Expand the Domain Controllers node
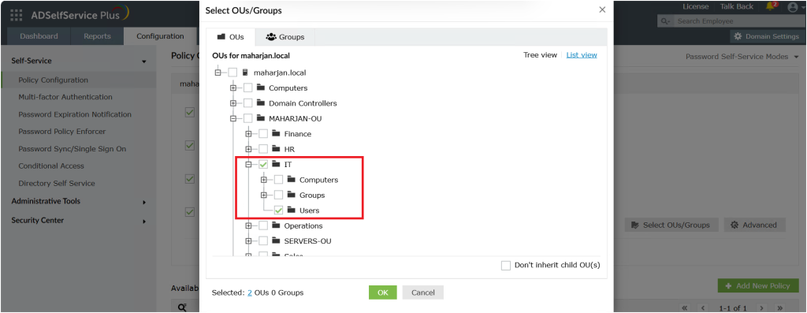 pos(233,103)
